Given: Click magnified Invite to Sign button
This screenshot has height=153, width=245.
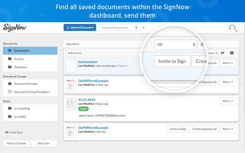Looking at the screenshot, I should tap(172, 61).
